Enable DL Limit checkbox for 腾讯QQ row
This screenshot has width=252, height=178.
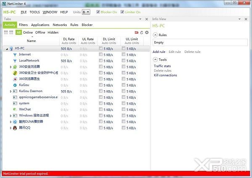pos(101,128)
